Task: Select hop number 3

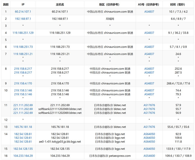Action: tap(6, 26)
